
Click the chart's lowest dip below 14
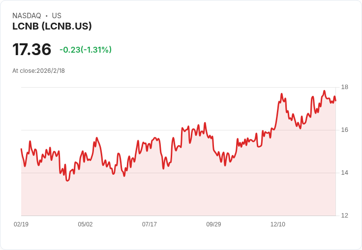pyautogui.click(x=67, y=181)
